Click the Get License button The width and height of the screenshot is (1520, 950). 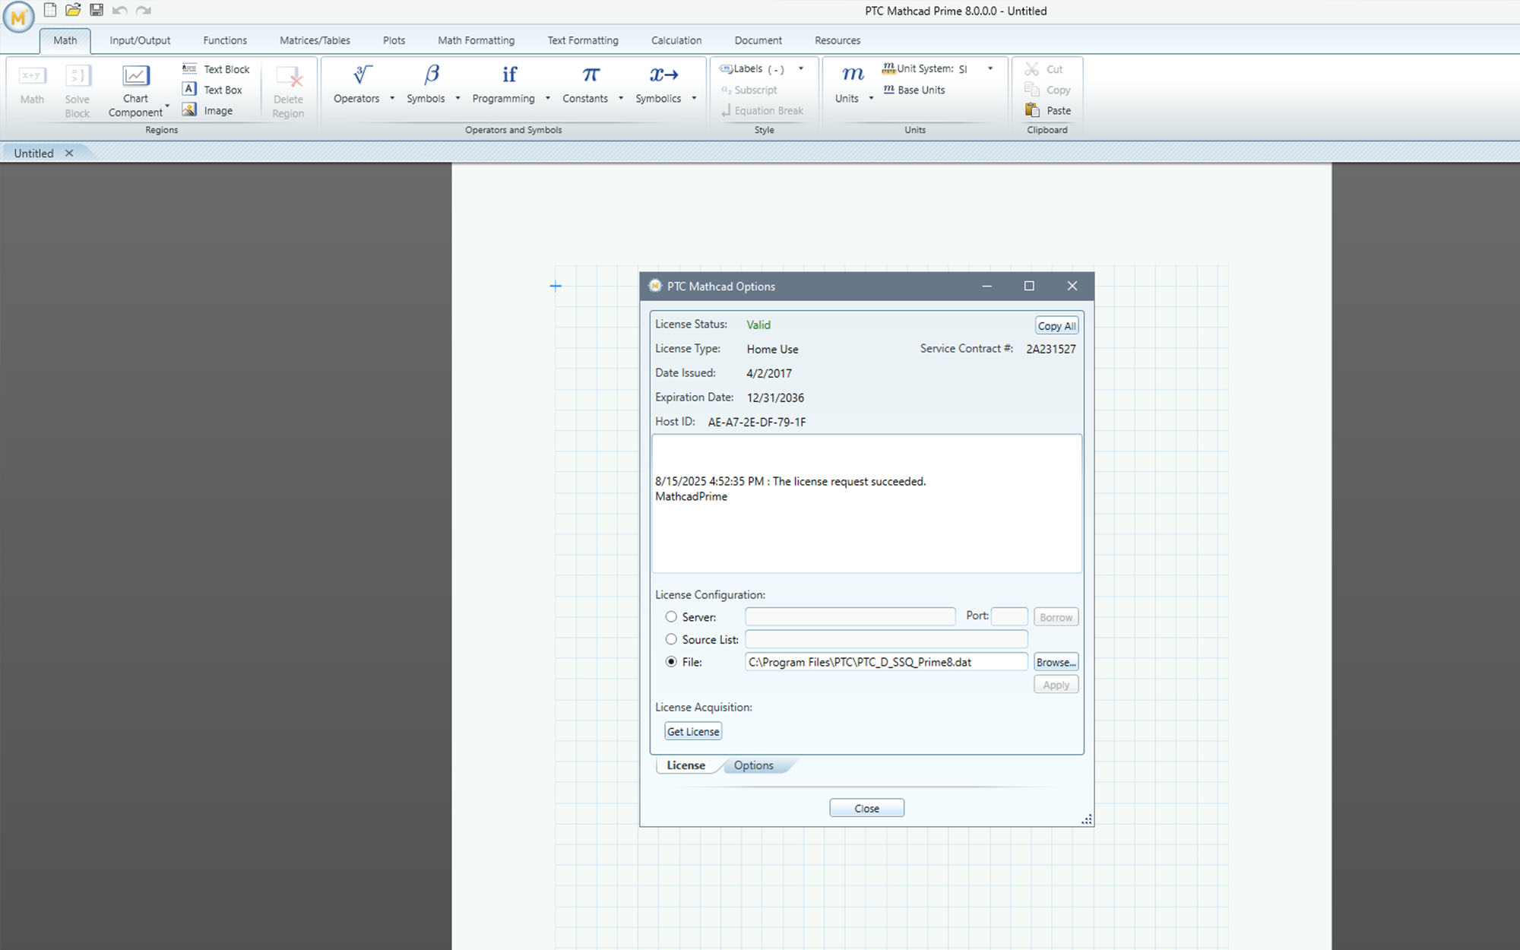(x=692, y=731)
